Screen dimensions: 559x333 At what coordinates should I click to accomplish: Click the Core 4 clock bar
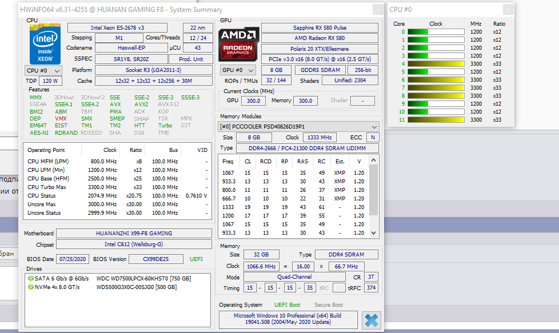436,64
